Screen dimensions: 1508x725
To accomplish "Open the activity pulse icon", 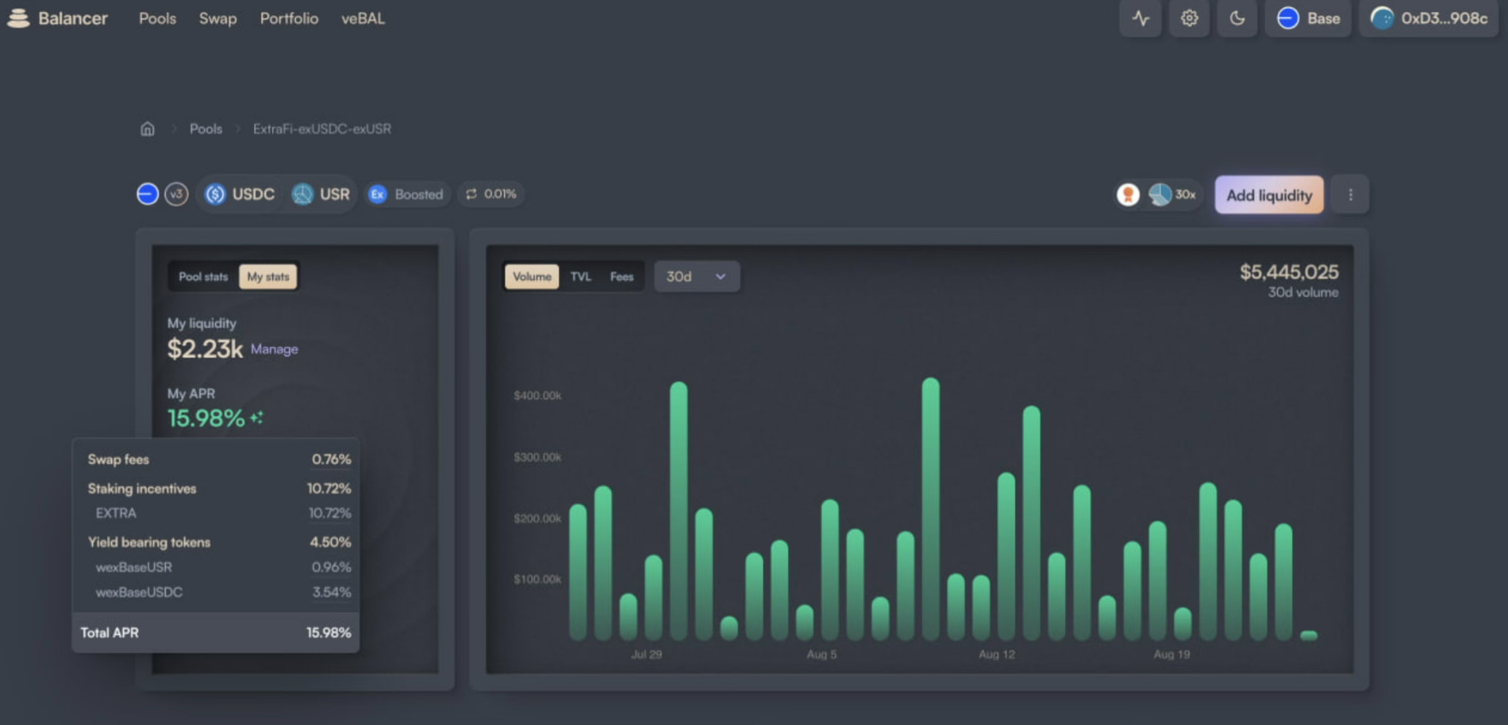I will [1141, 18].
